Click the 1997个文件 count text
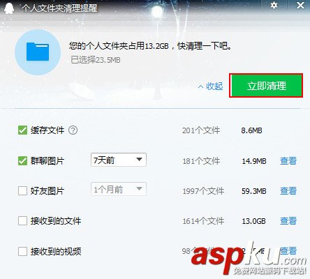 203,191
